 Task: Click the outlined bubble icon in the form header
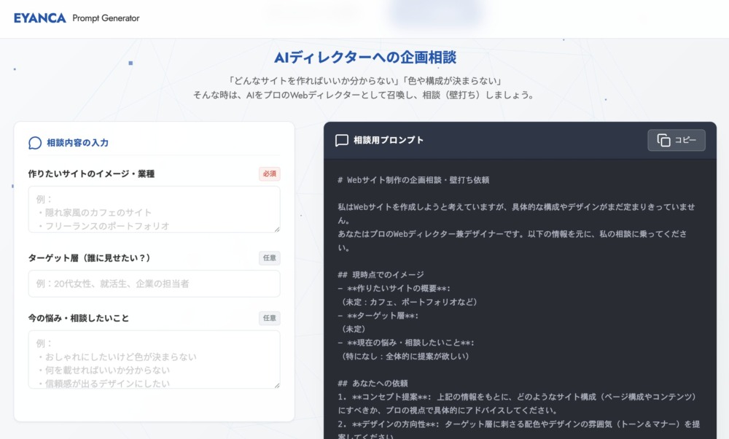(x=34, y=143)
